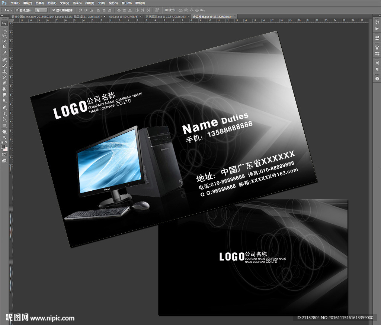Select the Crop tool
381x325 pixels.
click(x=4, y=47)
